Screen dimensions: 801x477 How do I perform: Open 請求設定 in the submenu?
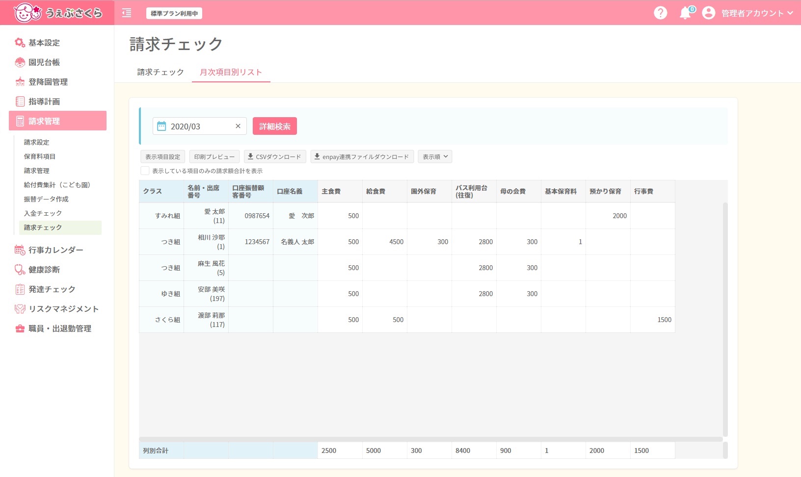click(x=37, y=142)
